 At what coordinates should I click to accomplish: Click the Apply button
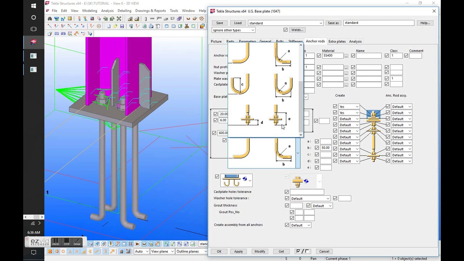(239, 251)
